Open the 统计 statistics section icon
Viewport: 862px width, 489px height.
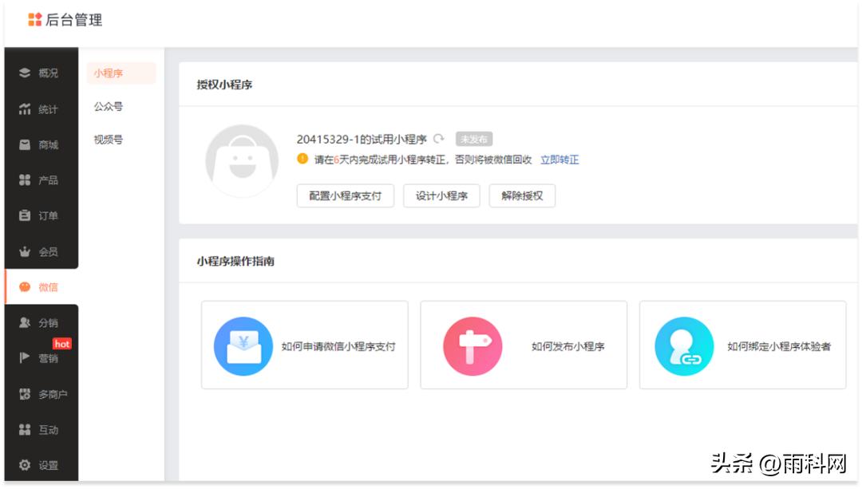pyautogui.click(x=26, y=109)
